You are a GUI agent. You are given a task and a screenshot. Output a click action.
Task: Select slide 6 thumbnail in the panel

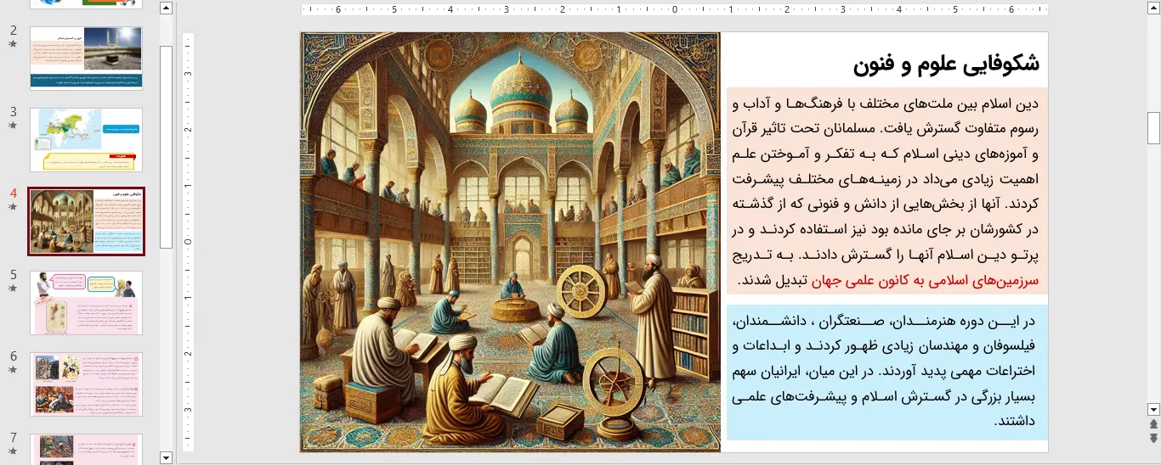[x=87, y=384]
